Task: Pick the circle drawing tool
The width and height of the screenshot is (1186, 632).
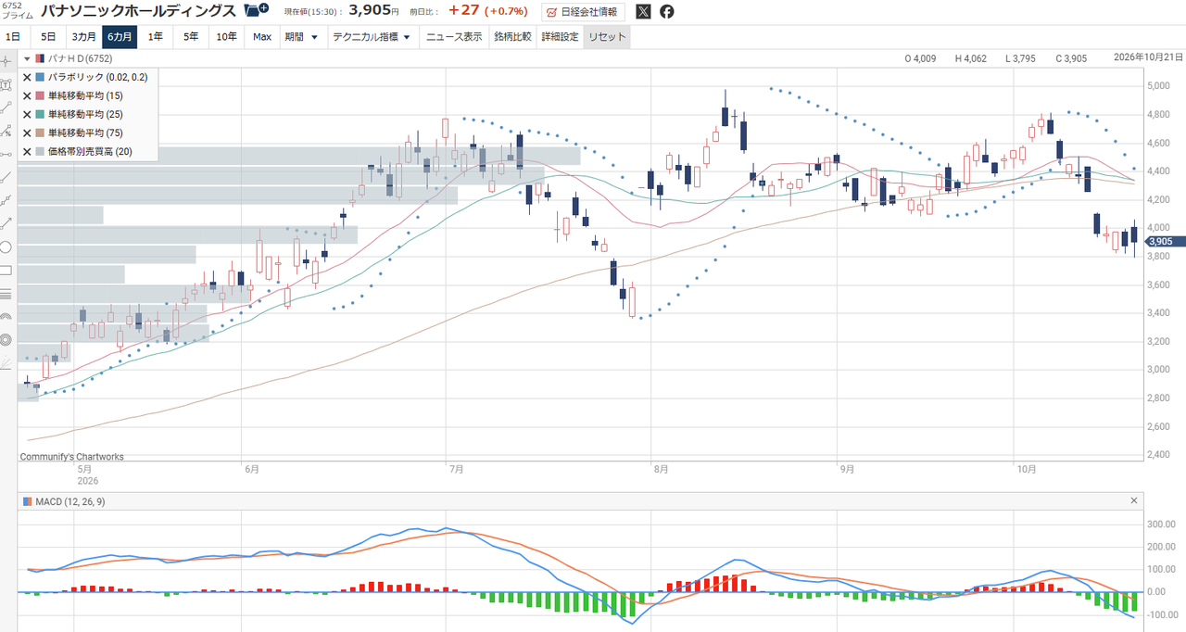Action: 6,246
